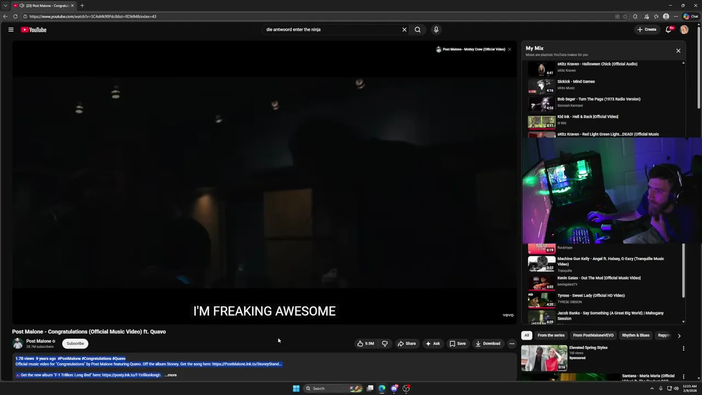
Task: Share the video
Action: (407, 343)
